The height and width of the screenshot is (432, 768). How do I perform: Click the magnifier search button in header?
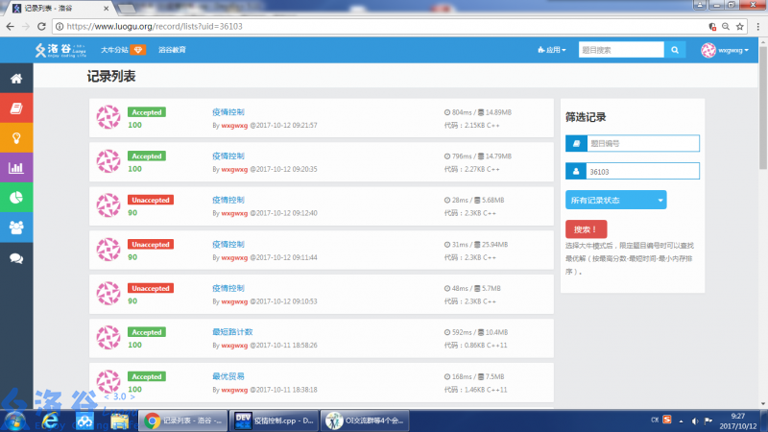(676, 50)
